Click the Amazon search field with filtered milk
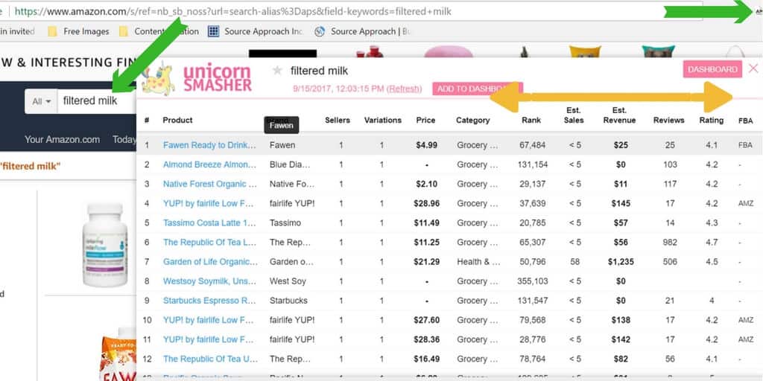Screen dimensions: 763x381 pyautogui.click(x=96, y=101)
